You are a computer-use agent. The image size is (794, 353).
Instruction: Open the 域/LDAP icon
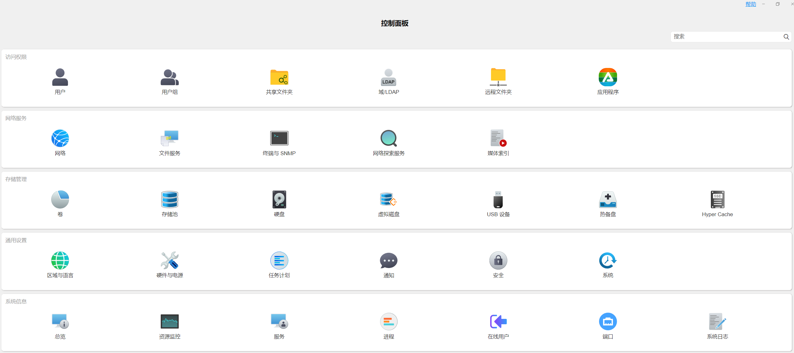pos(388,77)
